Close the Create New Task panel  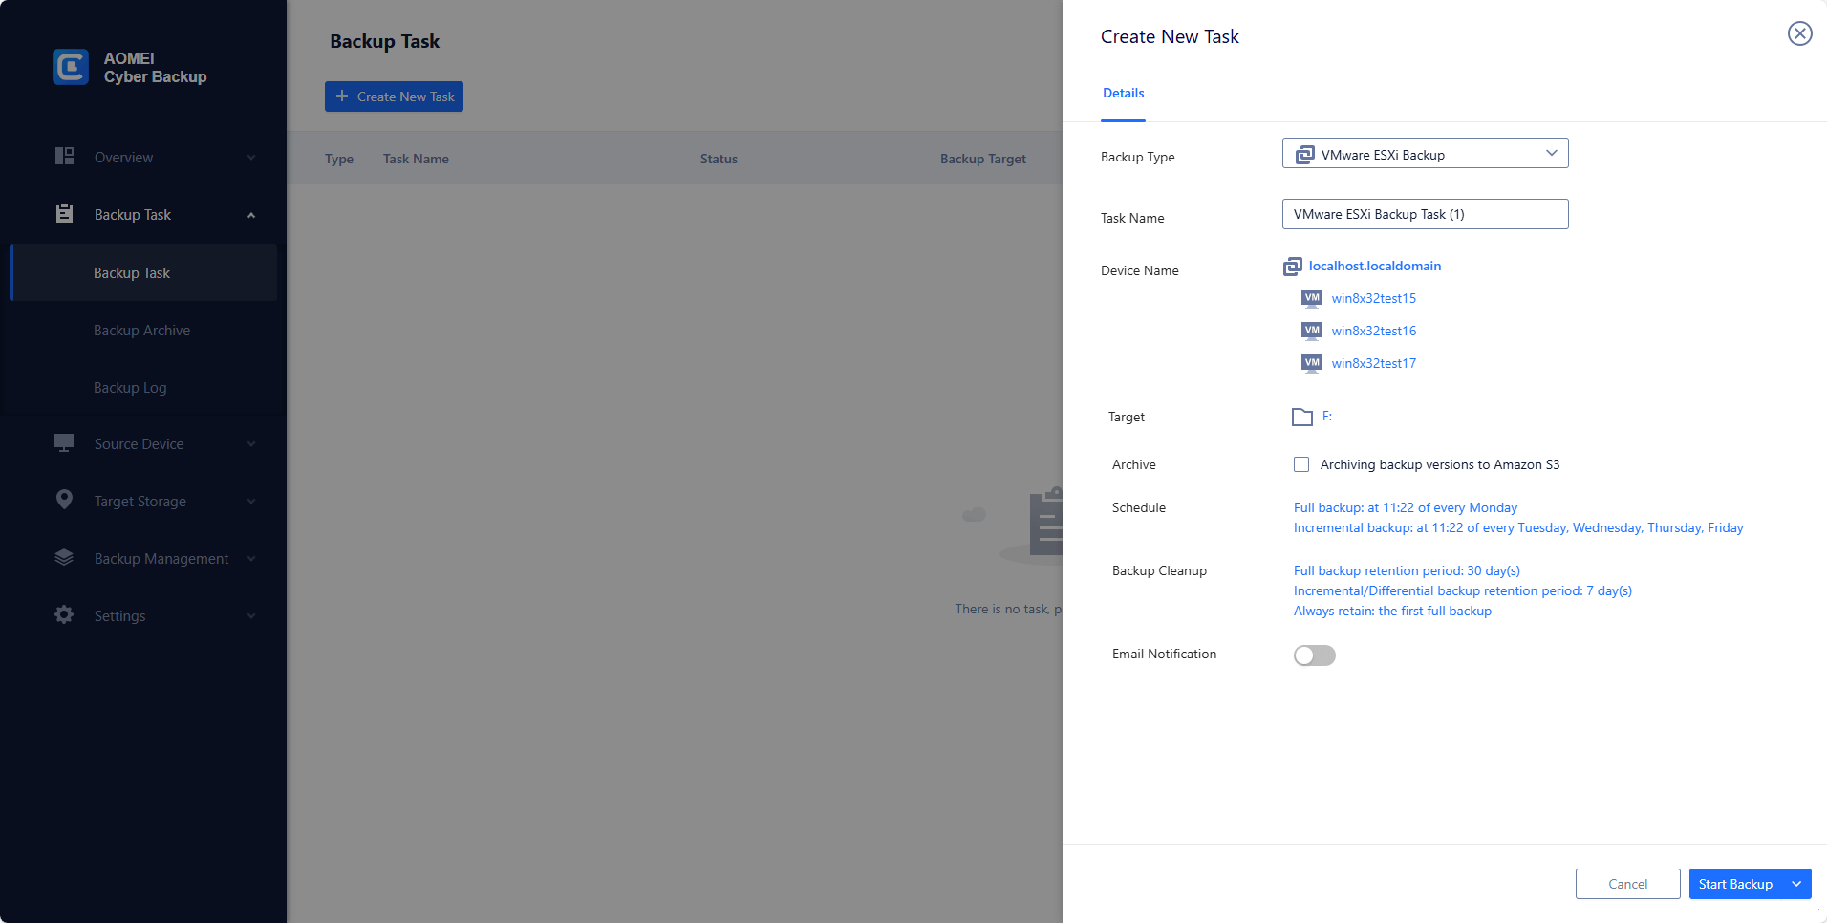point(1800,33)
